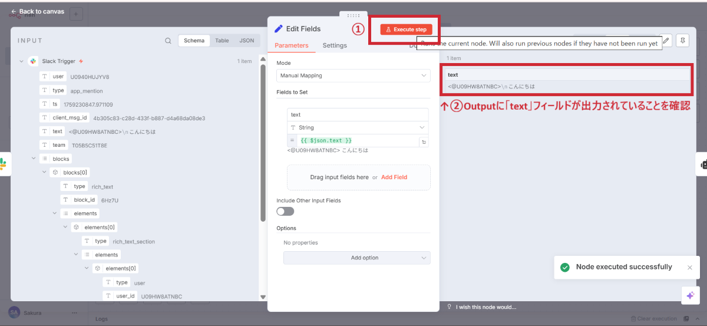Viewport: 707px width, 326px height.
Task: Click the client_msg_id field pill
Action: pos(64,118)
